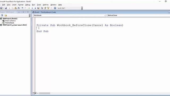Click the Copy toolbar icon
170x96 pixels.
(x=12, y=8)
